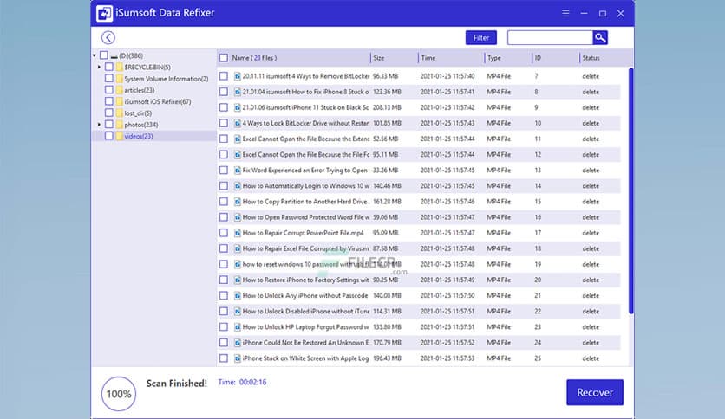Click the $RECYCLE.BIN folder icon
725x419 pixels.
120,68
